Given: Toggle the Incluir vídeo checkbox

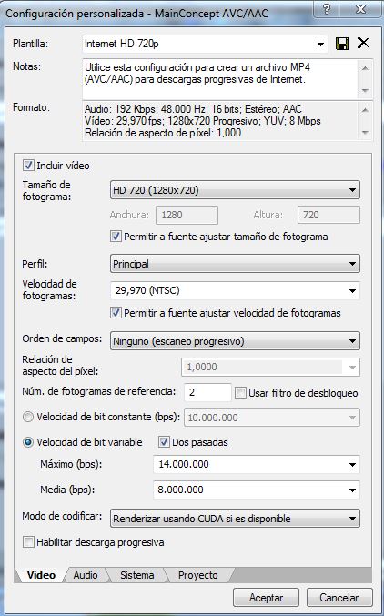Looking at the screenshot, I should click(28, 166).
